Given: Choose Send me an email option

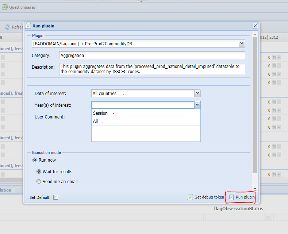Looking at the screenshot, I should (x=39, y=181).
